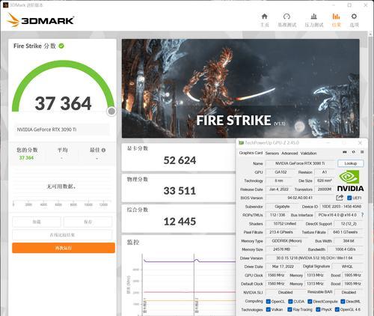Click the main score 37 364 in the gauge
The height and width of the screenshot is (316, 374).
tap(63, 103)
